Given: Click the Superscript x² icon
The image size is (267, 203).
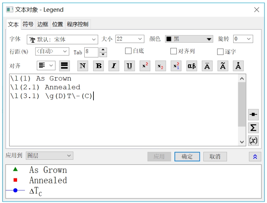Looking at the screenshot, I should (x=145, y=66).
